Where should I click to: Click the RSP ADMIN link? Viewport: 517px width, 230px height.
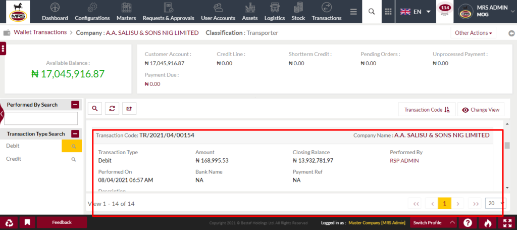pos(404,161)
